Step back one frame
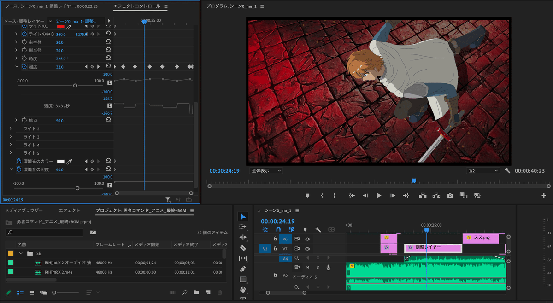 [365, 196]
